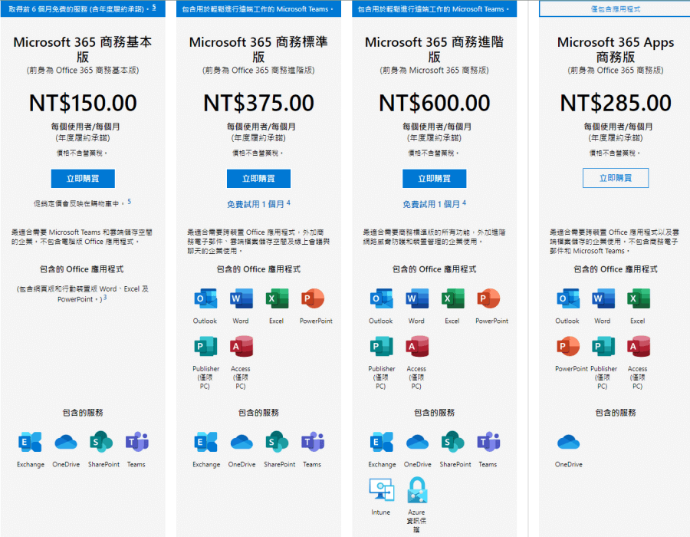
Task: Click Teams icon in 商務基本版 plan
Action: (x=137, y=442)
